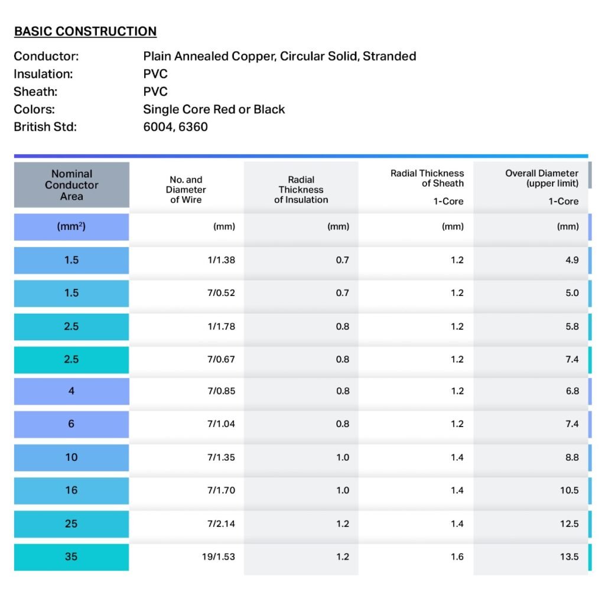The height and width of the screenshot is (605, 605).
Task: Select the 16 conductor area cell
Action: point(71,490)
